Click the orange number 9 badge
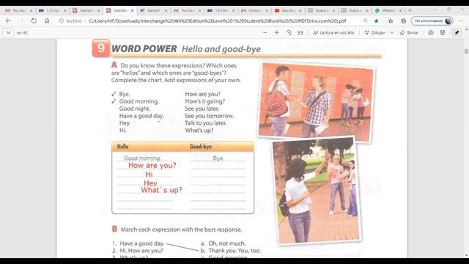Screen dimensions: 469x264 click(x=101, y=48)
